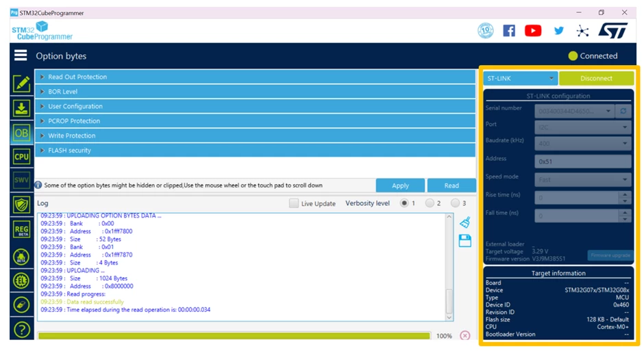
Task: Click the Address 0x51 input field
Action: click(x=583, y=161)
